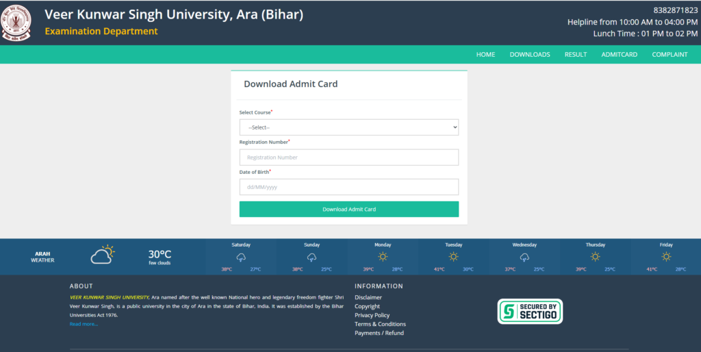Open the Disclaimer link
The height and width of the screenshot is (352, 701).
[x=368, y=297]
